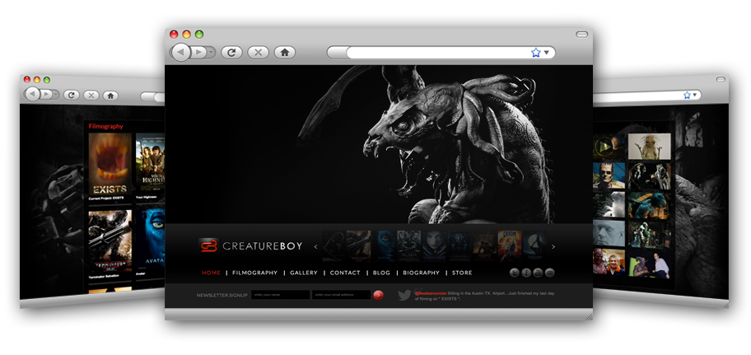Click the 'enter your email address' newsletter field
The image size is (751, 355).
click(x=341, y=295)
